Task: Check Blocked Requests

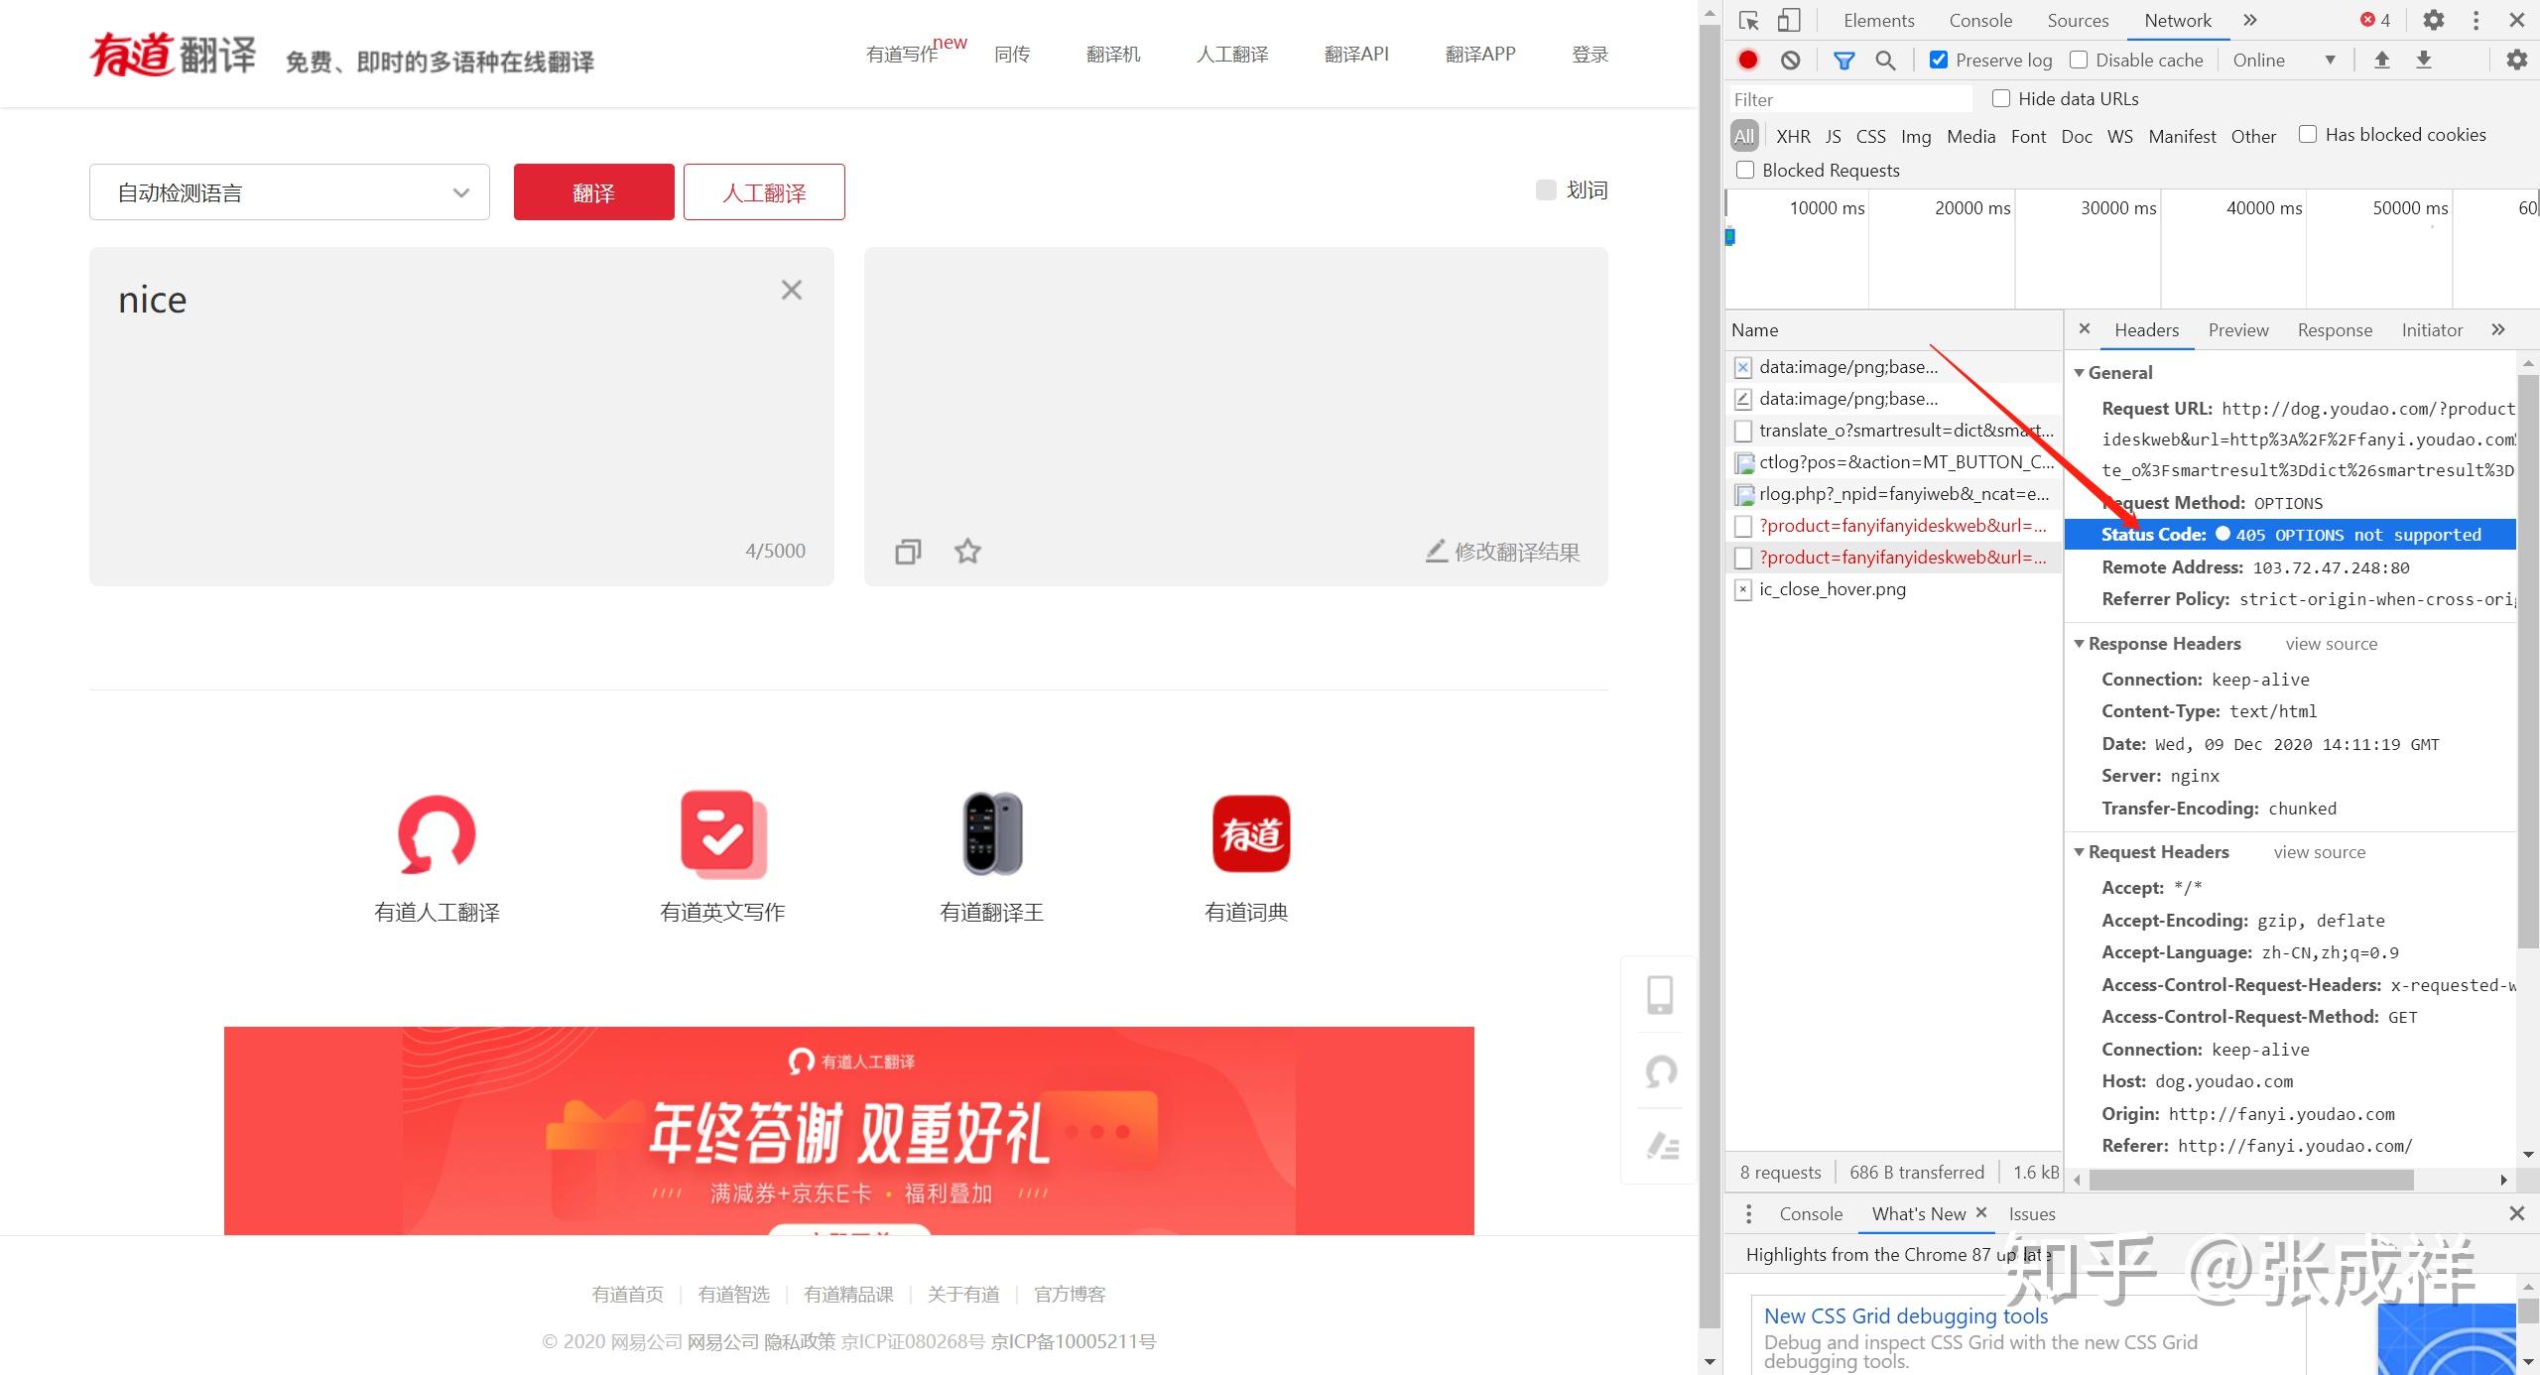Action: (1745, 170)
